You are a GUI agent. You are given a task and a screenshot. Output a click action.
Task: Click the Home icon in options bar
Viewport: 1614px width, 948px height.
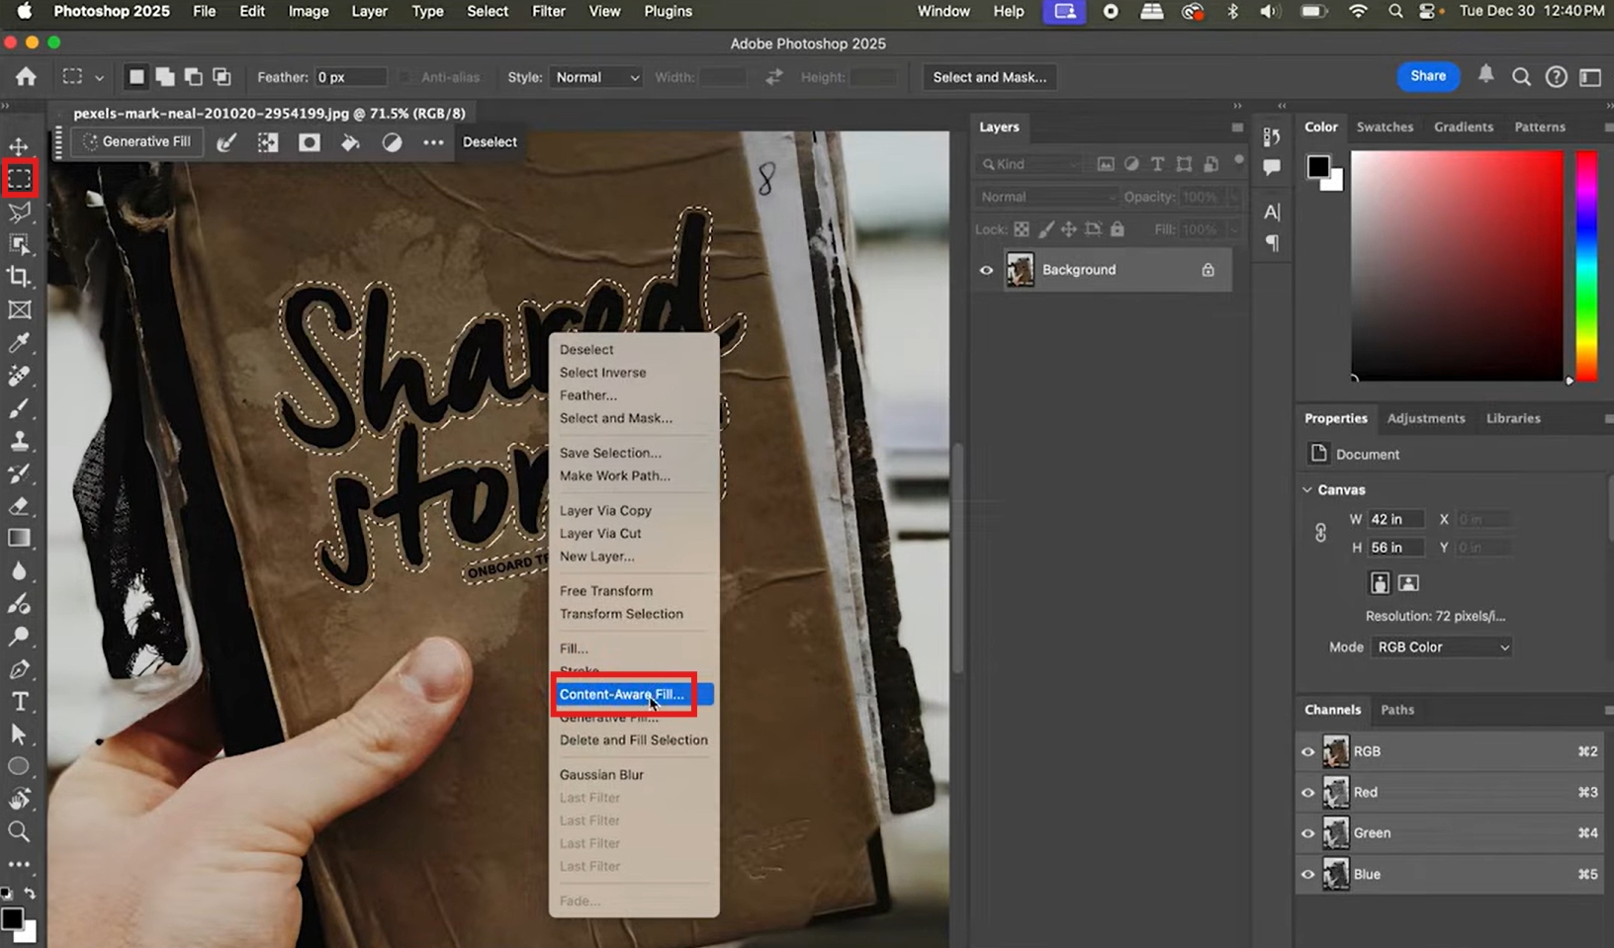(x=27, y=77)
